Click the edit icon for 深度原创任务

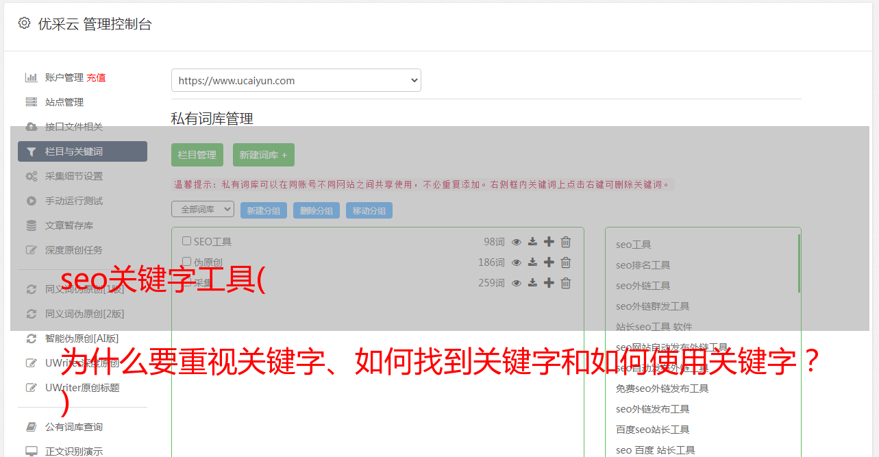tap(31, 250)
